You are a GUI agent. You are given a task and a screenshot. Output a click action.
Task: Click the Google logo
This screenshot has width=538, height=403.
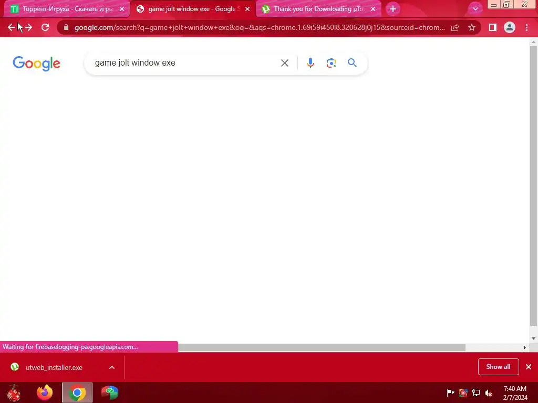[x=36, y=63]
